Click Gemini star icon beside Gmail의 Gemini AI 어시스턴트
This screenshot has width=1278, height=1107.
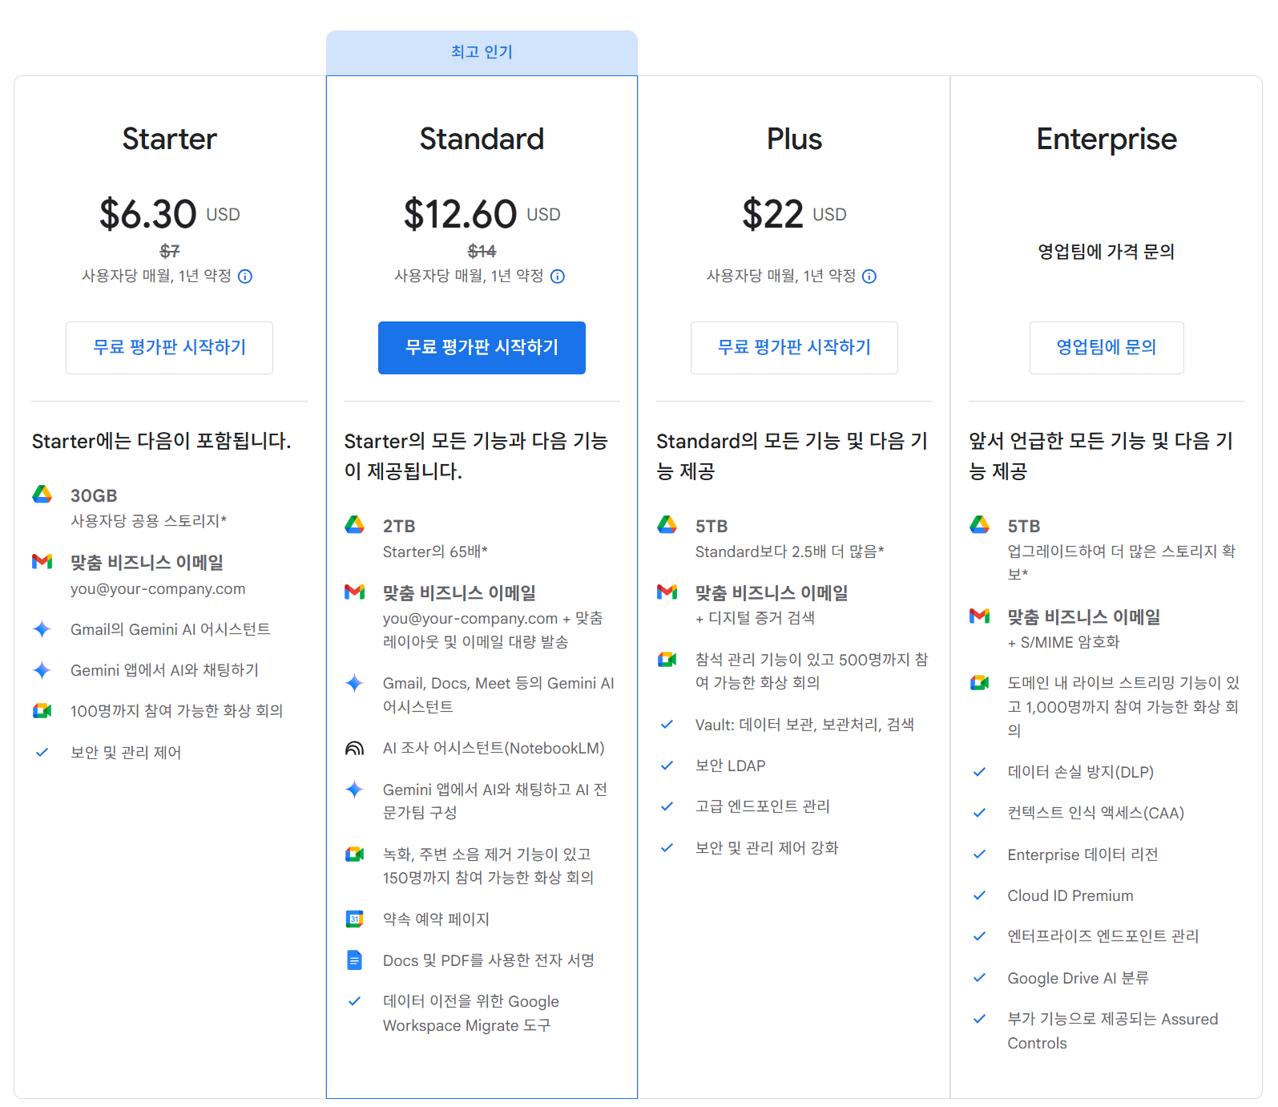click(x=42, y=629)
